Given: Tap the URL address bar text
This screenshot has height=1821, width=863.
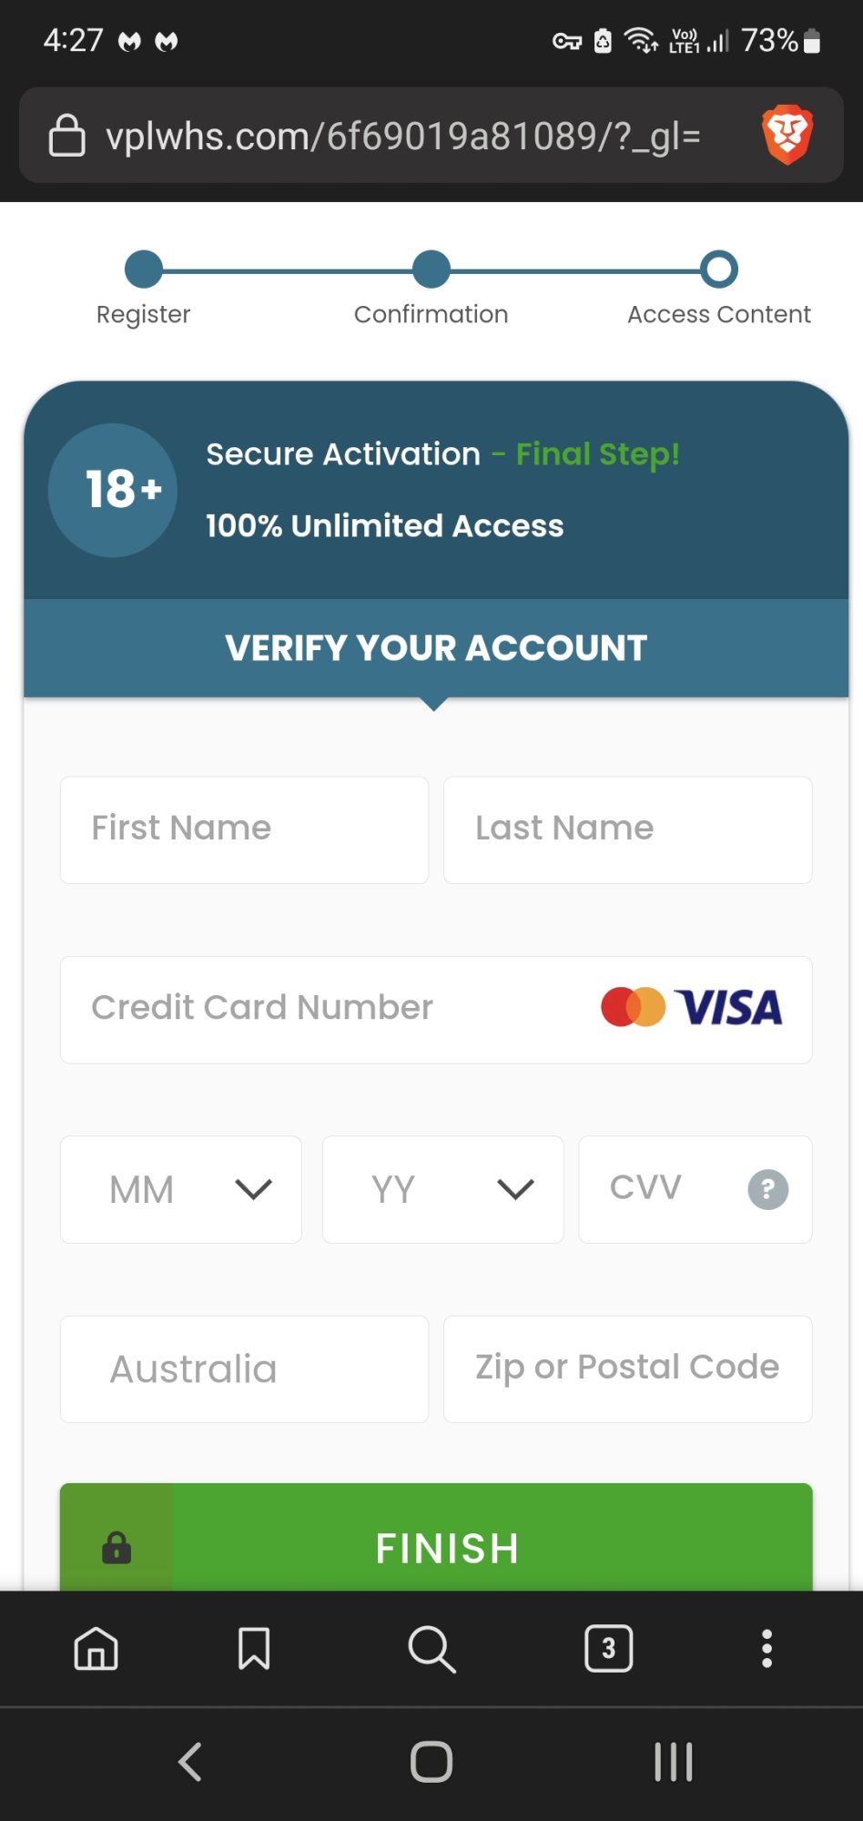Looking at the screenshot, I should [x=403, y=137].
